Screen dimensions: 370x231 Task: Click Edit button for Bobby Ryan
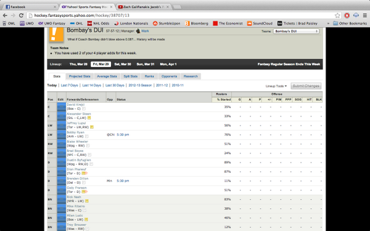coord(61,134)
